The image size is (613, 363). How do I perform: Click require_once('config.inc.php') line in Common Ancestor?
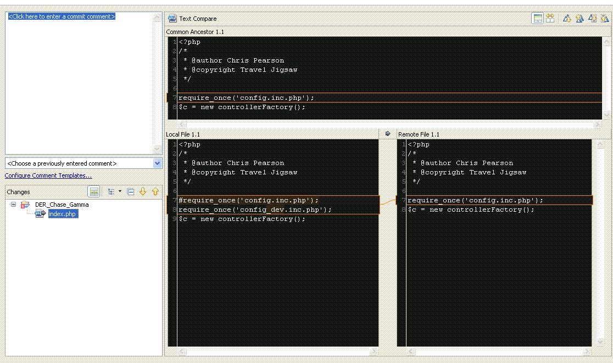(x=246, y=98)
